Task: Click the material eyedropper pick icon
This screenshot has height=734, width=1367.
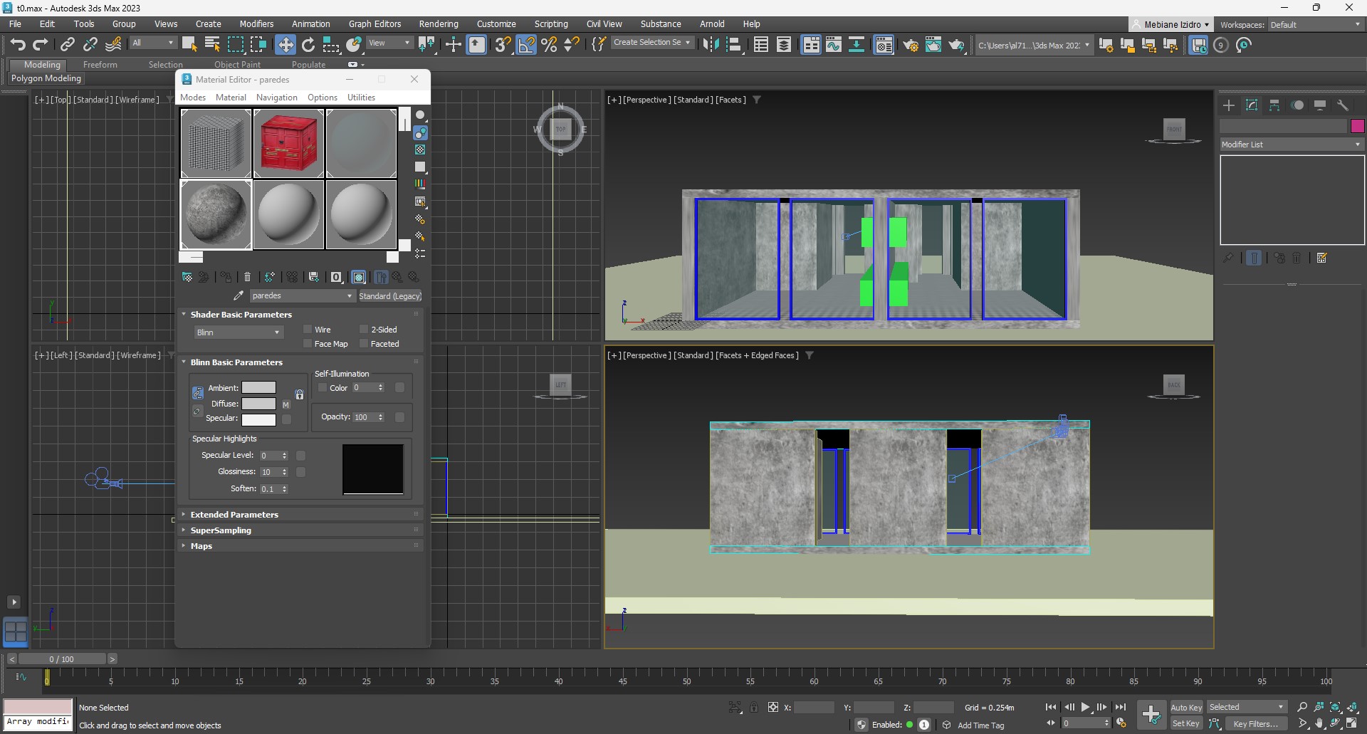Action: (x=239, y=295)
